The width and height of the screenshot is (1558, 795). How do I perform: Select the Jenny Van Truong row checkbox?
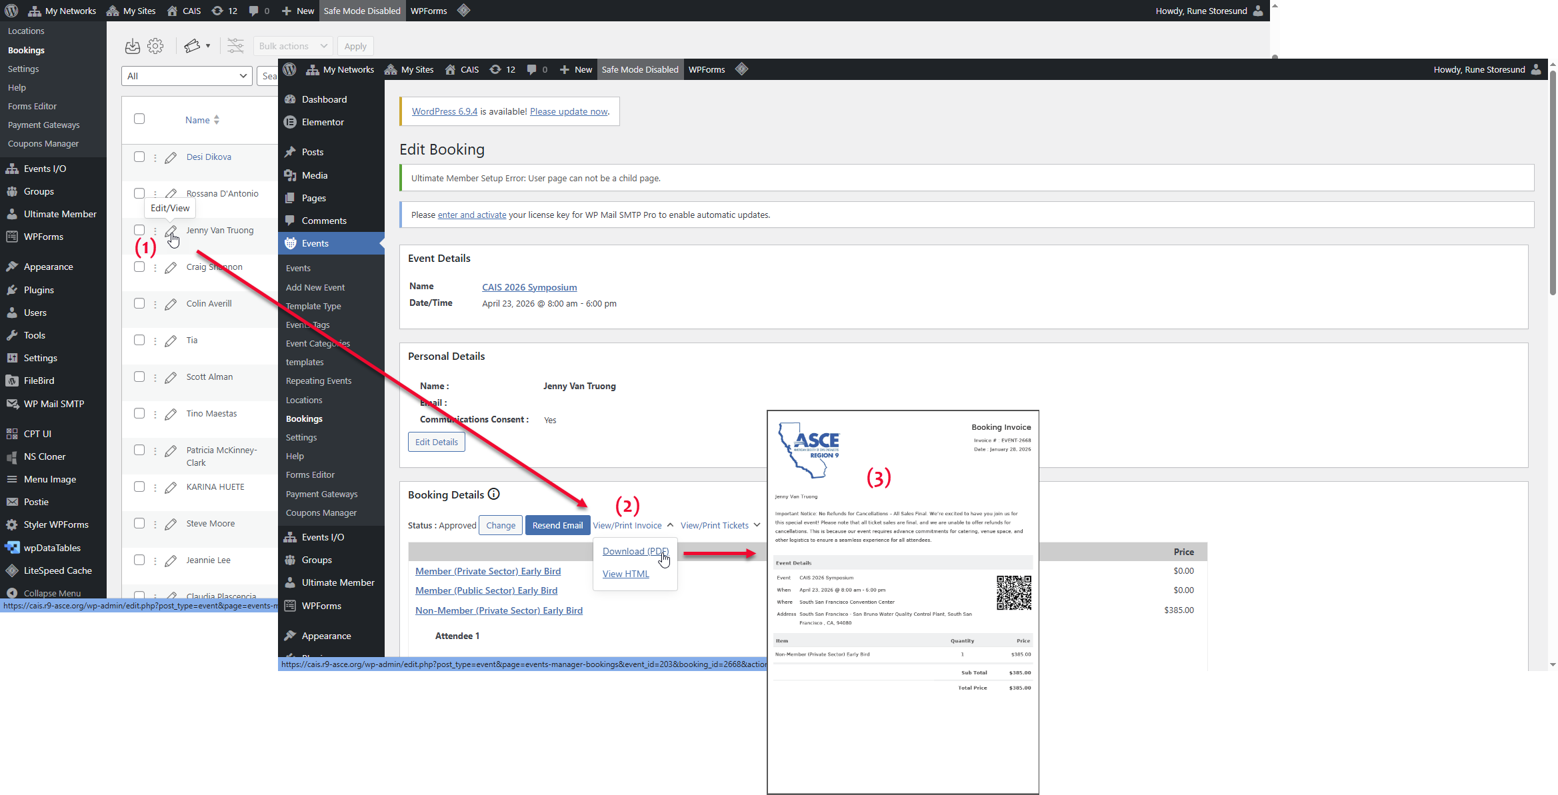(x=139, y=230)
